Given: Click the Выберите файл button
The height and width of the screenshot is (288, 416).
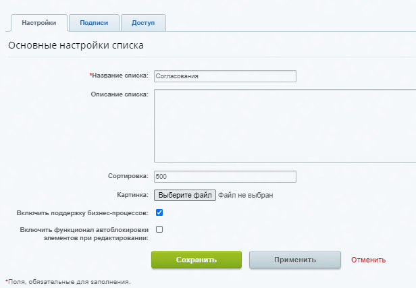Looking at the screenshot, I should [185, 196].
